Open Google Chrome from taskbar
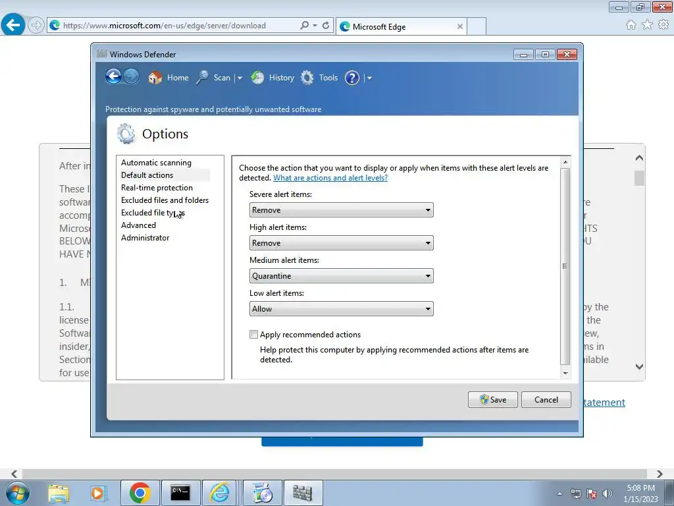Viewport: 674px width, 506px height. pyautogui.click(x=140, y=493)
